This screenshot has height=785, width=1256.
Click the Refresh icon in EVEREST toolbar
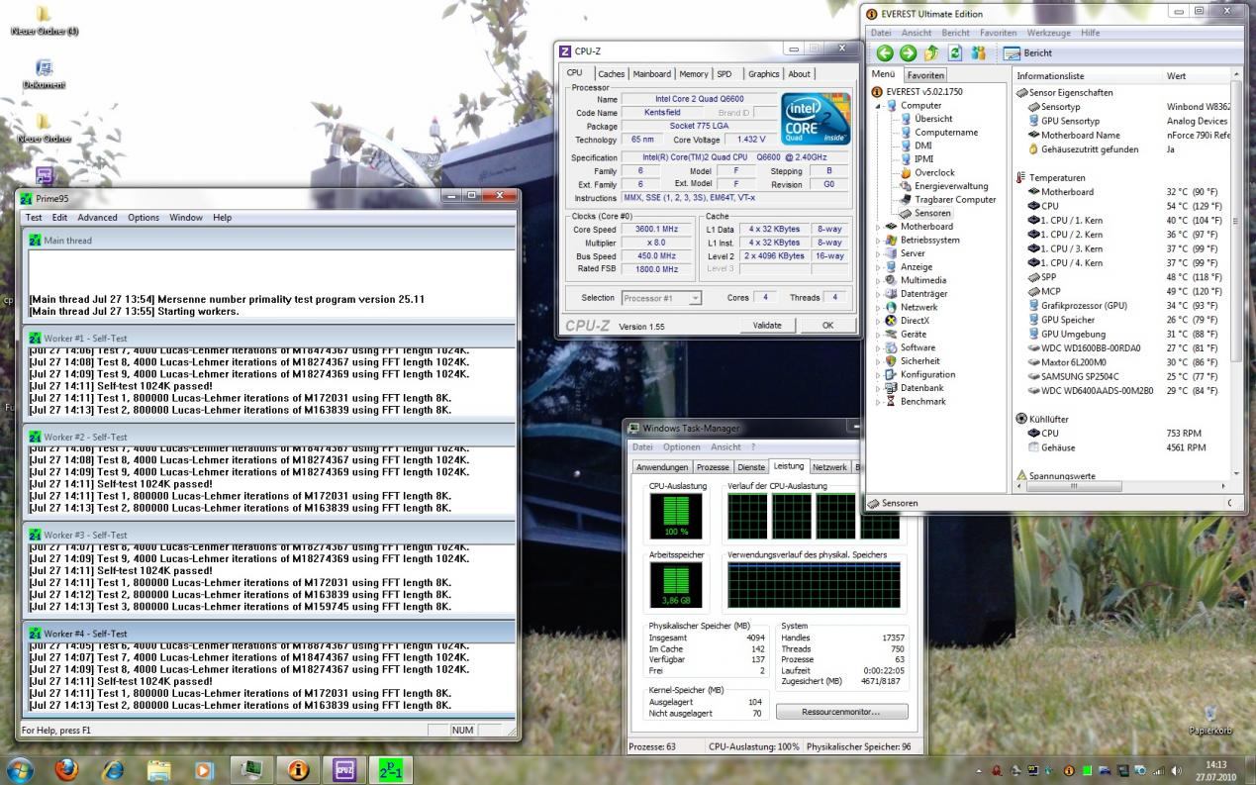[955, 53]
